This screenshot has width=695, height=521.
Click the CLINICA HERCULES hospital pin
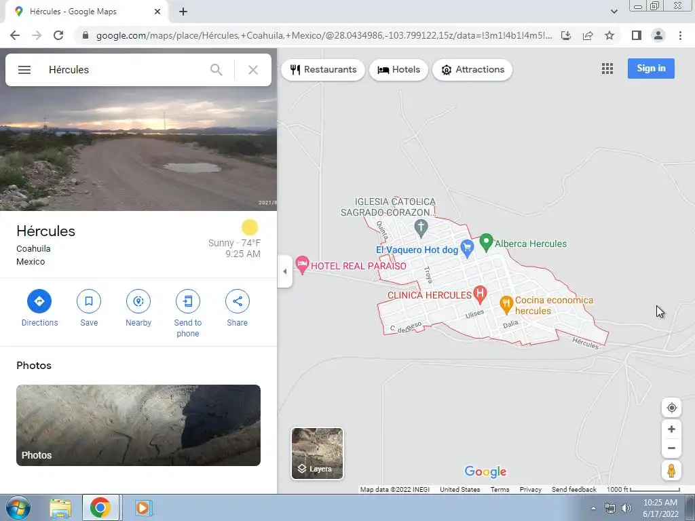coord(480,294)
